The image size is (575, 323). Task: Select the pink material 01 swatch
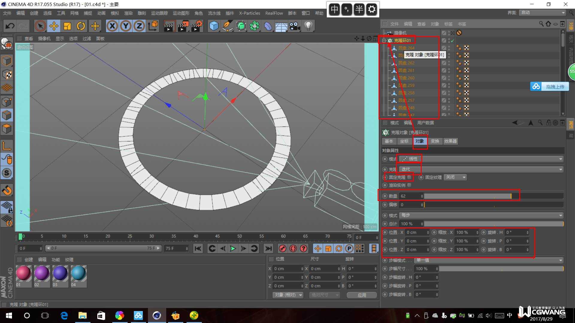pos(23,273)
